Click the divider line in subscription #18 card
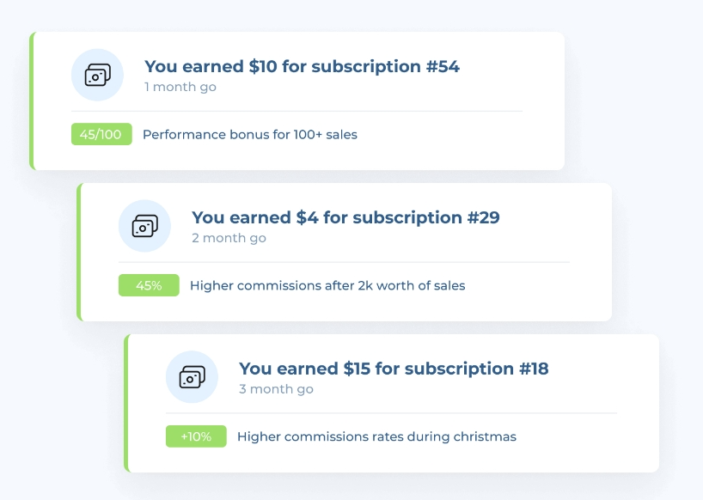This screenshot has height=500, width=703. coord(391,413)
